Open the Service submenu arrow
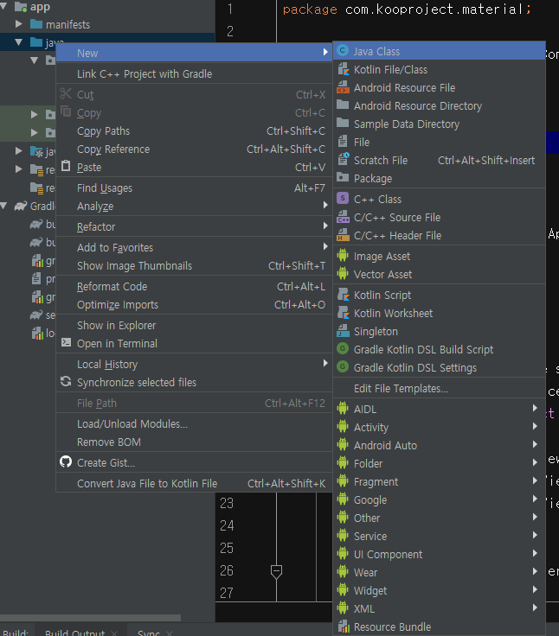The width and height of the screenshot is (559, 636). (535, 536)
